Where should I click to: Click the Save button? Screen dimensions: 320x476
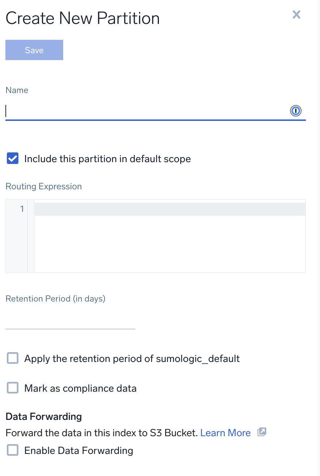click(34, 50)
